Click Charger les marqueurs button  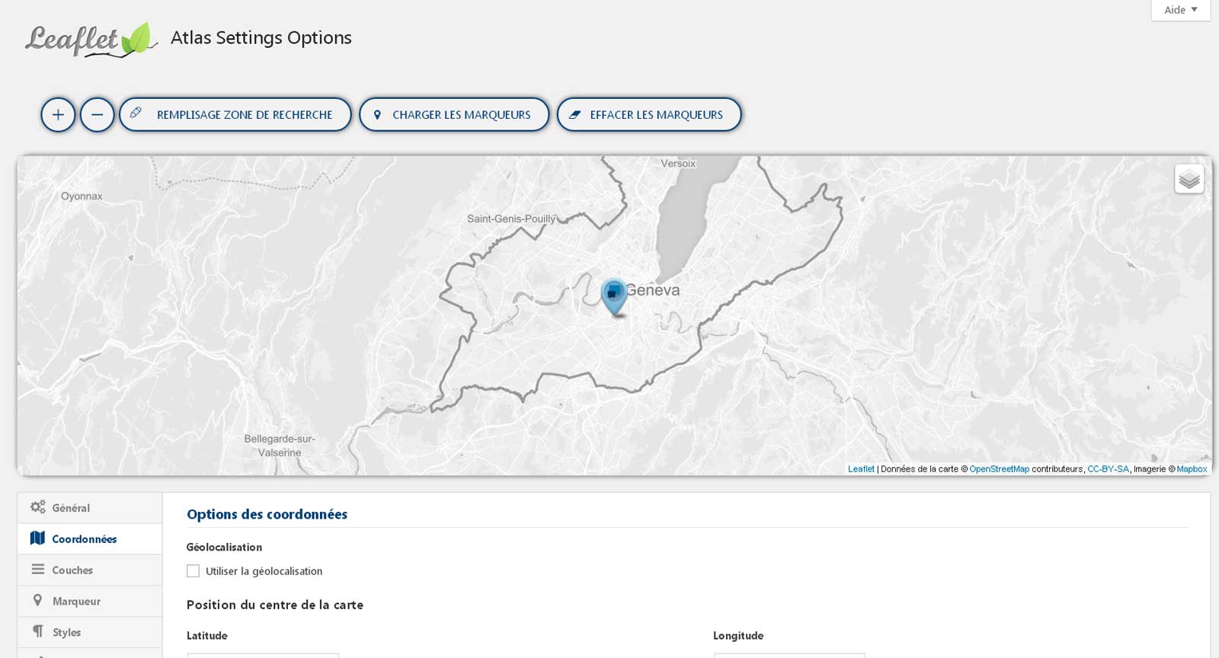[454, 115]
